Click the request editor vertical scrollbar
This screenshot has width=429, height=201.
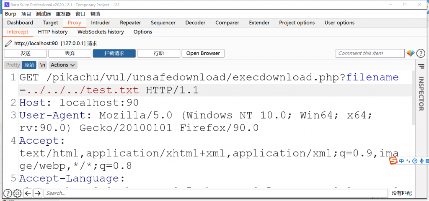coord(413,97)
